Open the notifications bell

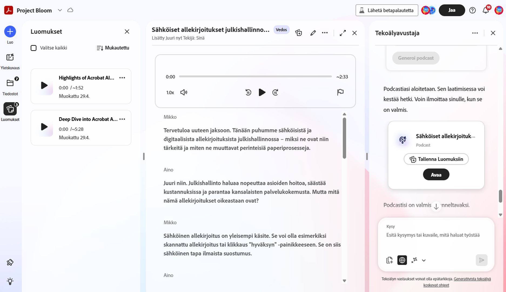coord(486,10)
